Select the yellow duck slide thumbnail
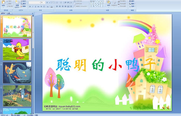 pyautogui.click(x=17, y=49)
